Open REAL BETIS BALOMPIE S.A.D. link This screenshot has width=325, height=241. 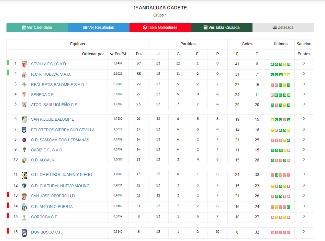pyautogui.click(x=58, y=85)
